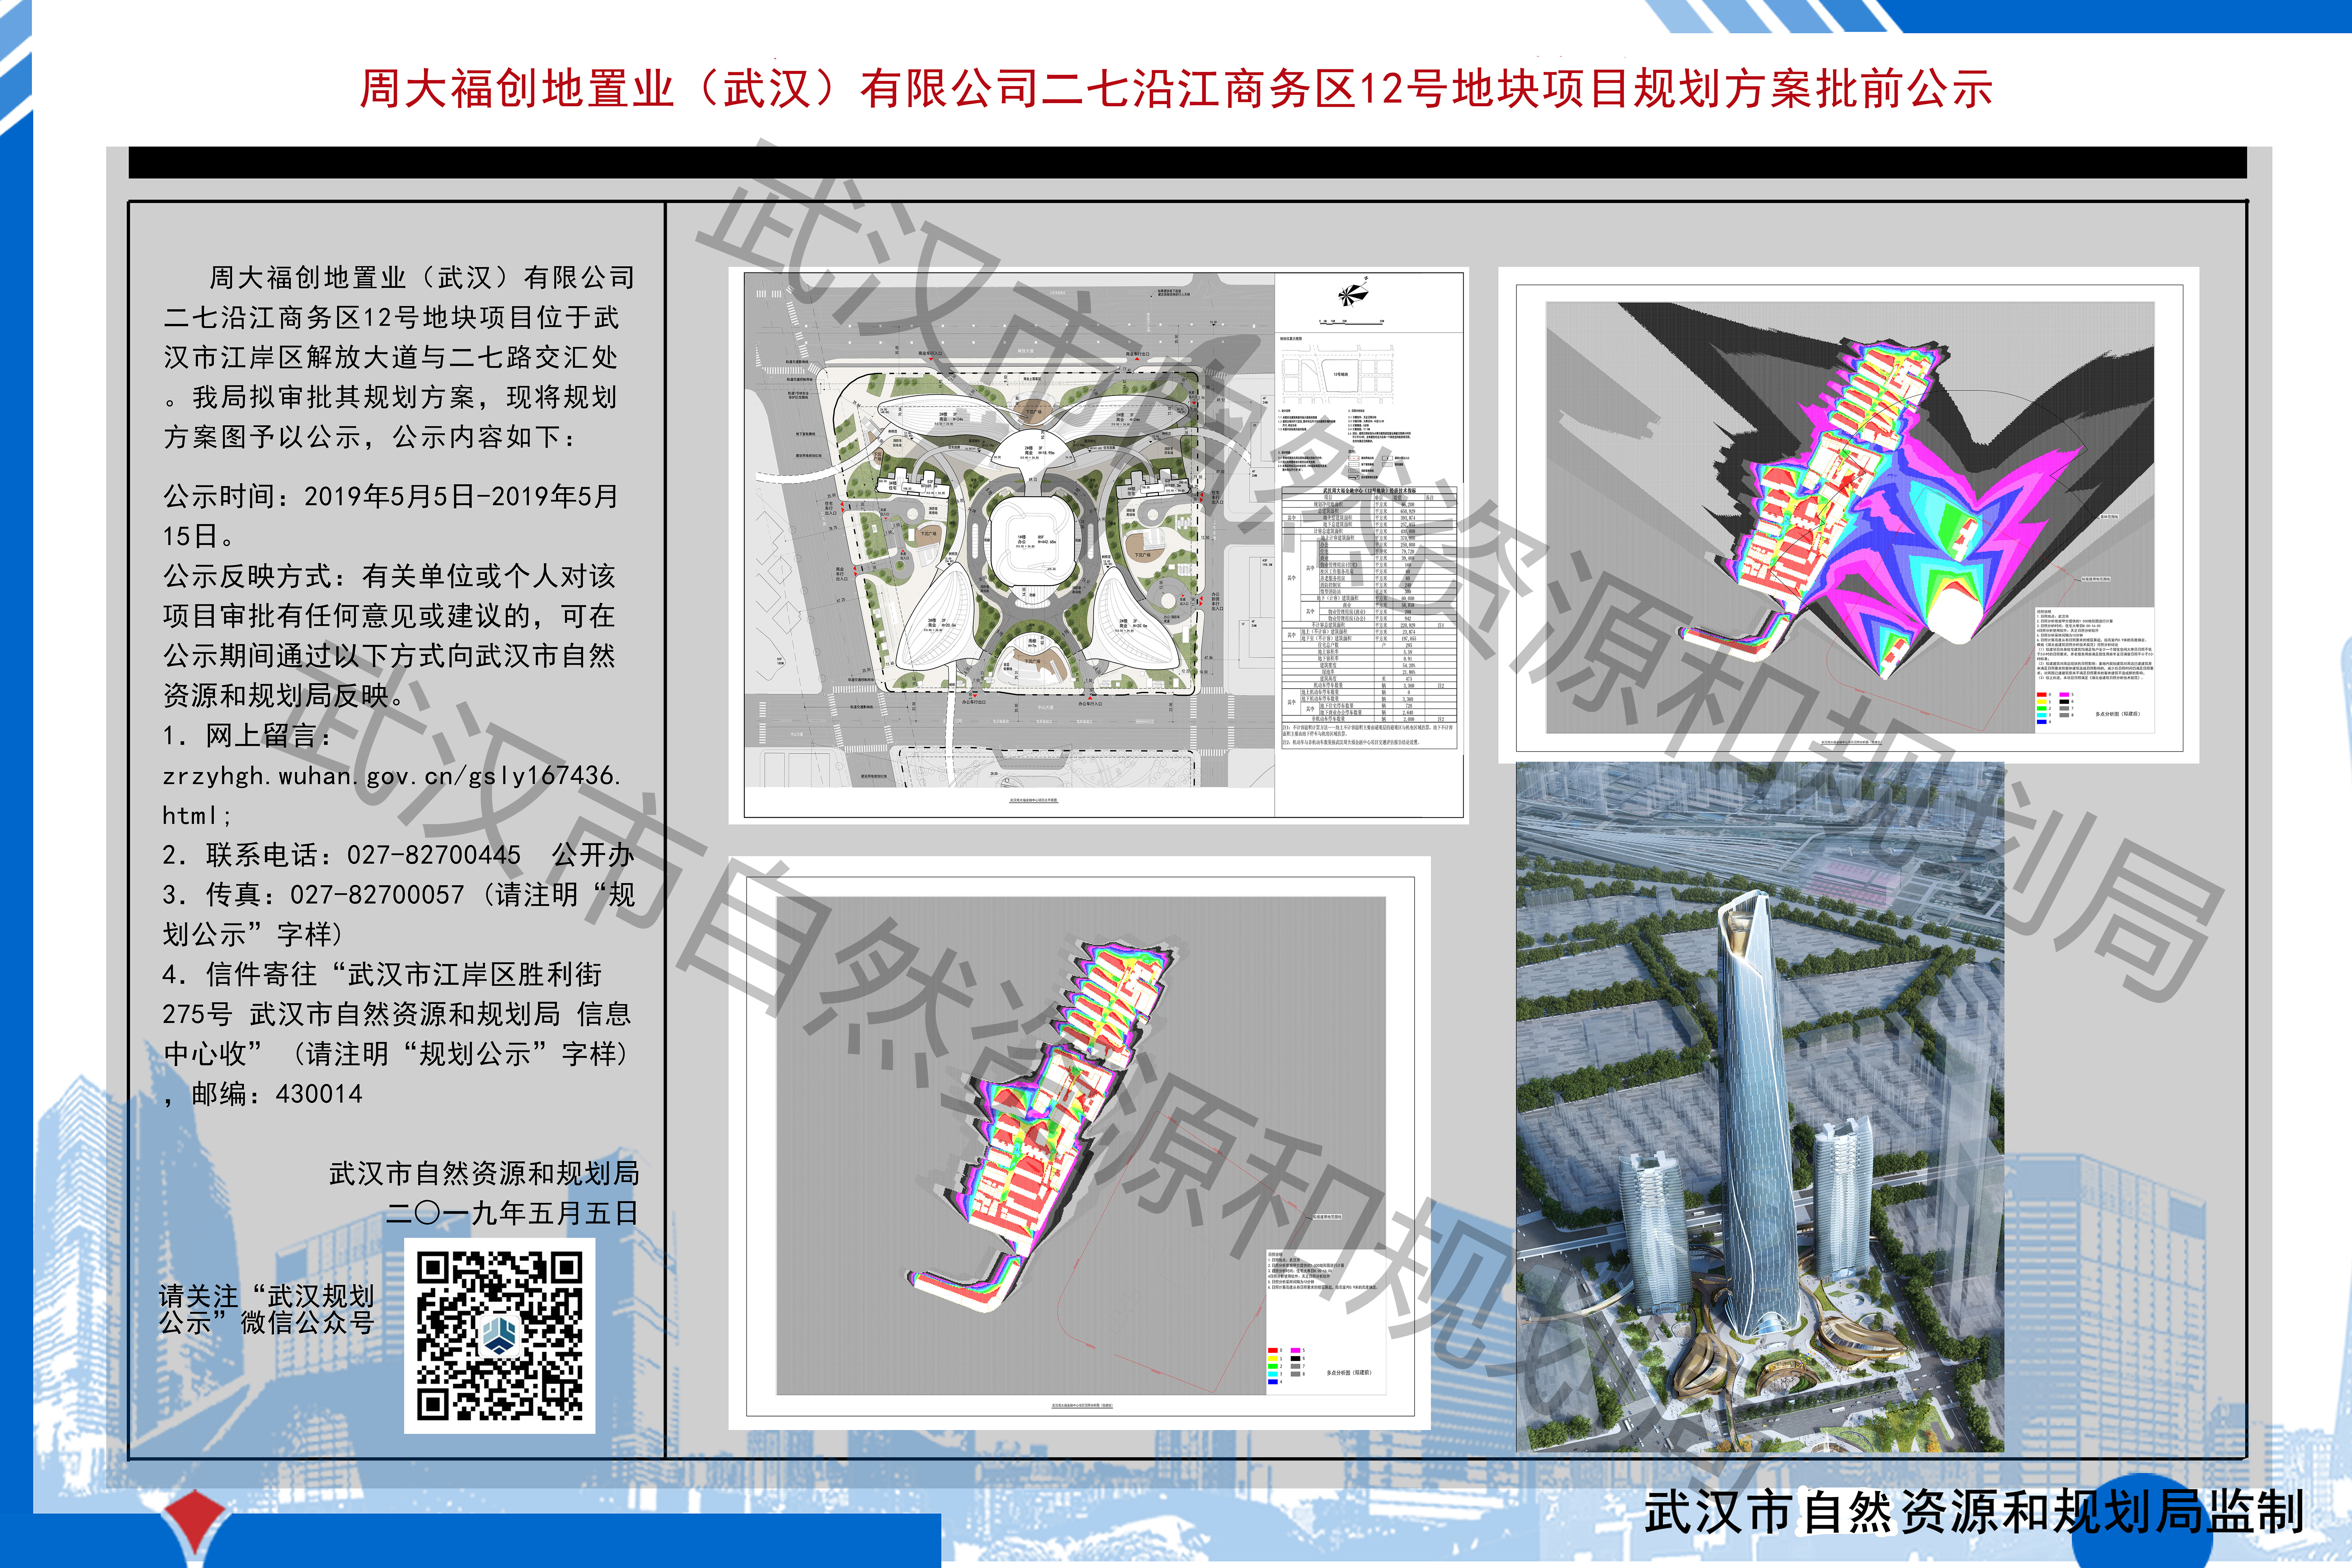Click the mailing address line 信件寄往
This screenshot has height=1568, width=2352.
click(397, 1034)
